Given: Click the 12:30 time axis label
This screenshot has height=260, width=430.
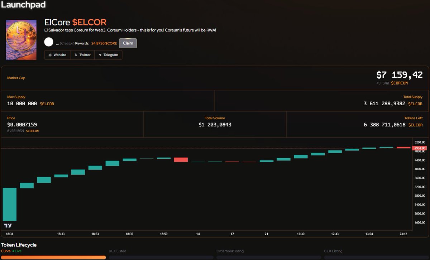Looking at the screenshot, I should coord(301,234).
